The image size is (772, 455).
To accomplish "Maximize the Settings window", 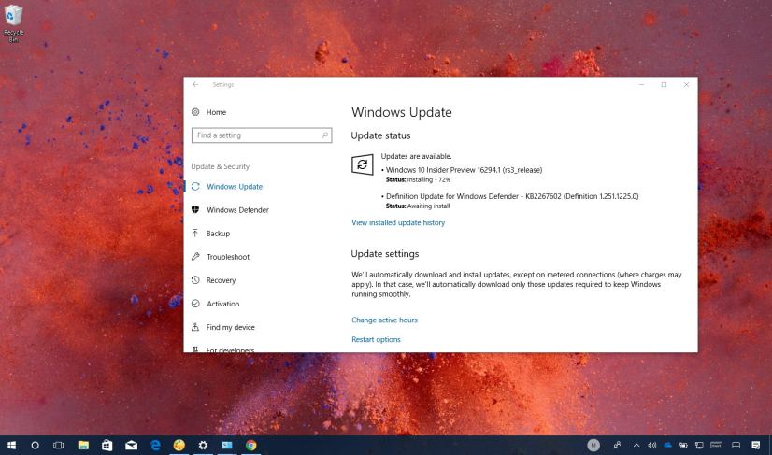I will click(664, 85).
